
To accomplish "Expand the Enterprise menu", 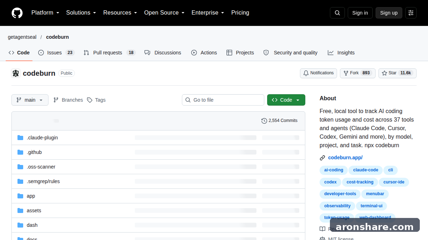I will tap(208, 13).
